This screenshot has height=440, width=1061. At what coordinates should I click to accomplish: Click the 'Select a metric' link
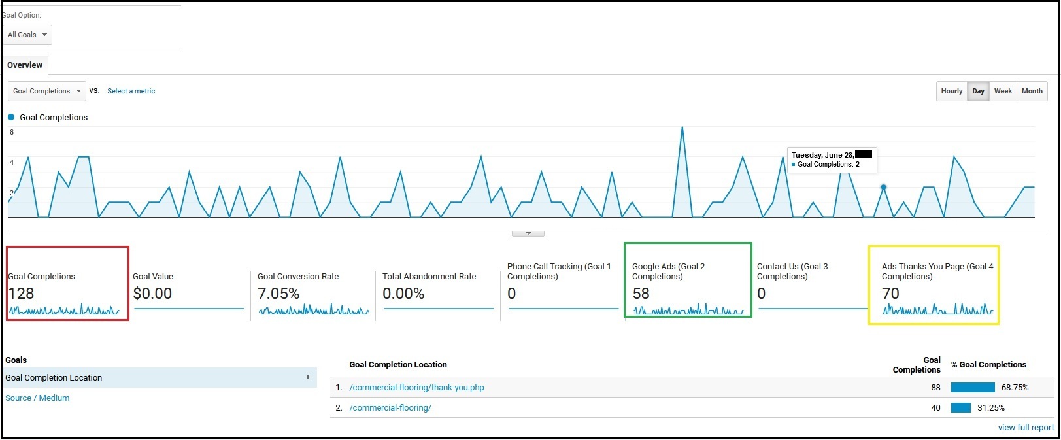[131, 91]
